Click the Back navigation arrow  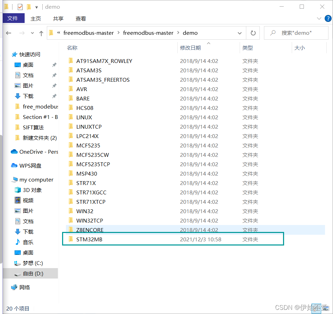point(8,33)
